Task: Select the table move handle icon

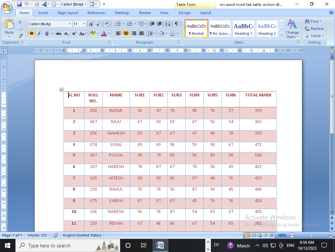Action: click(x=61, y=90)
